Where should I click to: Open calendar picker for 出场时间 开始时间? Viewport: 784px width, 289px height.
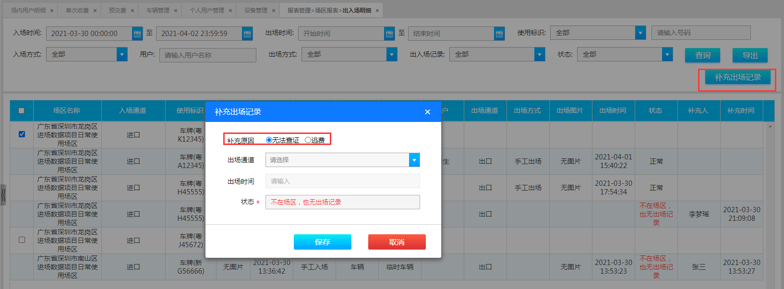pos(389,34)
